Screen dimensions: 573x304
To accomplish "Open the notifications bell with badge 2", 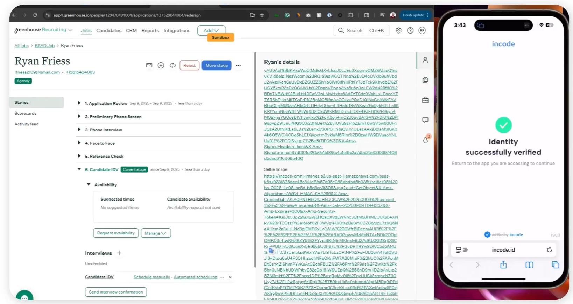I will 426,139.
